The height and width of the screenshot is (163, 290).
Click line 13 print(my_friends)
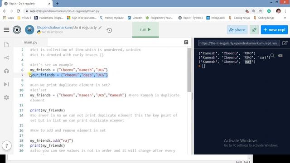coord(48,110)
